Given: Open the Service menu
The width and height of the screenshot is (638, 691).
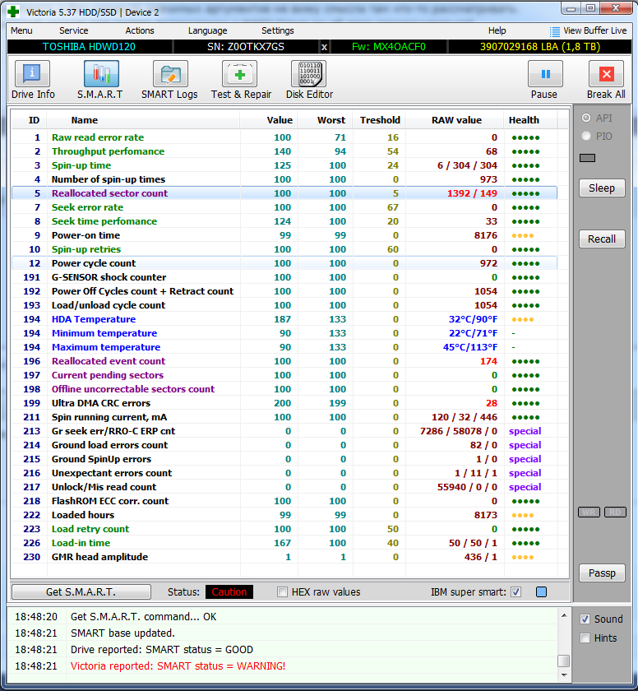Looking at the screenshot, I should (74, 30).
